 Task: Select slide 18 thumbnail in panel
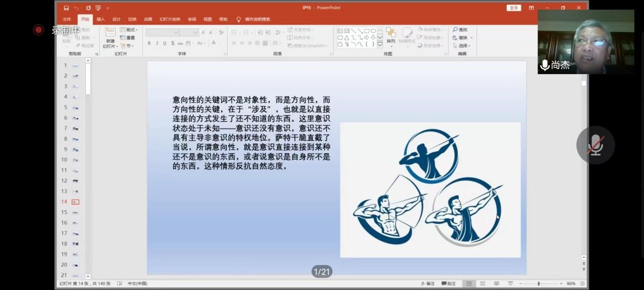pos(75,244)
